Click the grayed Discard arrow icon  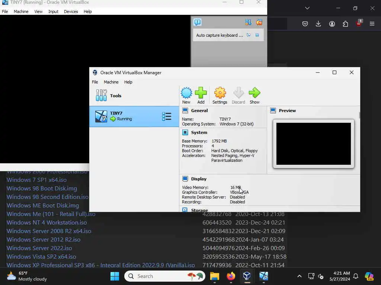(x=238, y=95)
